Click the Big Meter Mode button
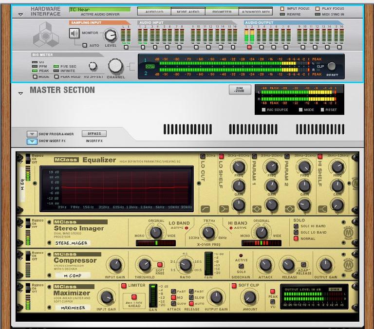Screen dimensions: 374x329 click(35, 76)
